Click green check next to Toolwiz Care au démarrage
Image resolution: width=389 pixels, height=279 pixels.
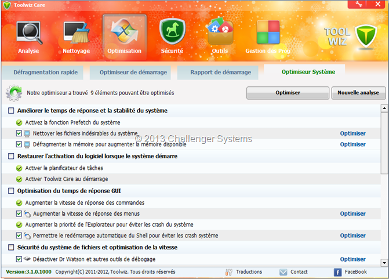19,179
